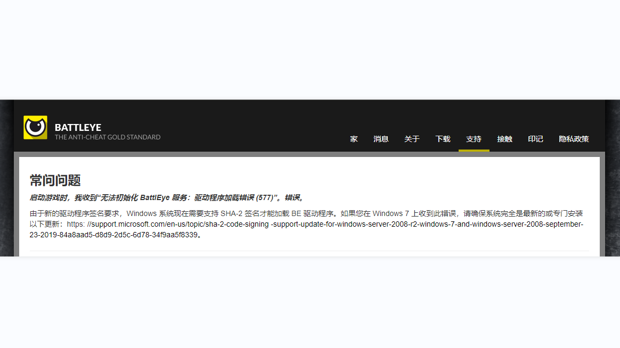Screen dimensions: 620x348
Task: Click the bold error 577 question line
Action: [167, 197]
